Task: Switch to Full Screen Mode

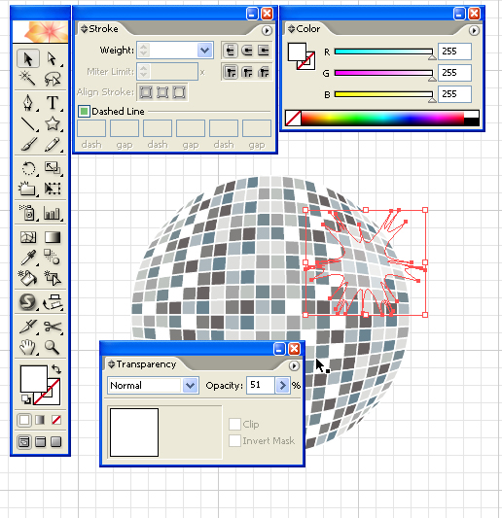Action: tap(56, 441)
